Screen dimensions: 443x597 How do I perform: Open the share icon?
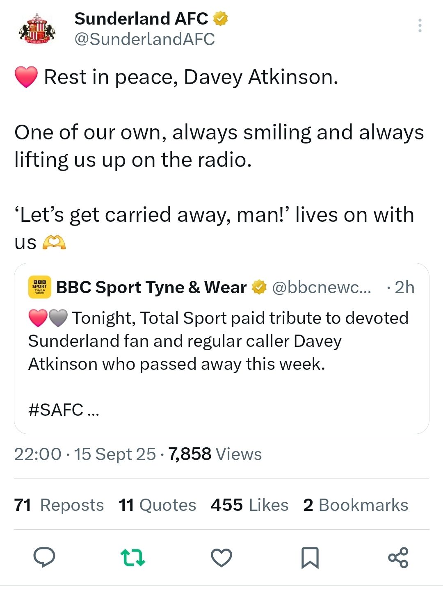(x=398, y=558)
